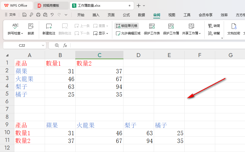Click the print icon in quick toolbar
This screenshot has width=245, height=152.
(x=38, y=15)
